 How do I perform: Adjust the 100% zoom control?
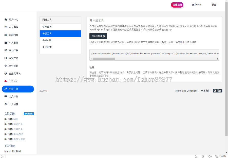point(223,156)
